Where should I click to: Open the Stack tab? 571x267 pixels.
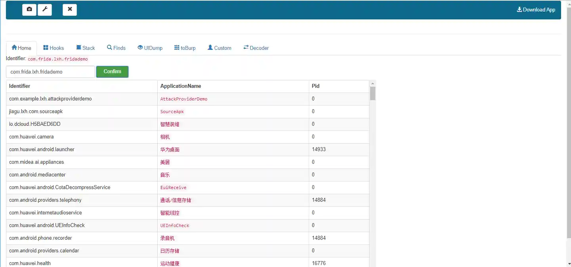(x=86, y=48)
